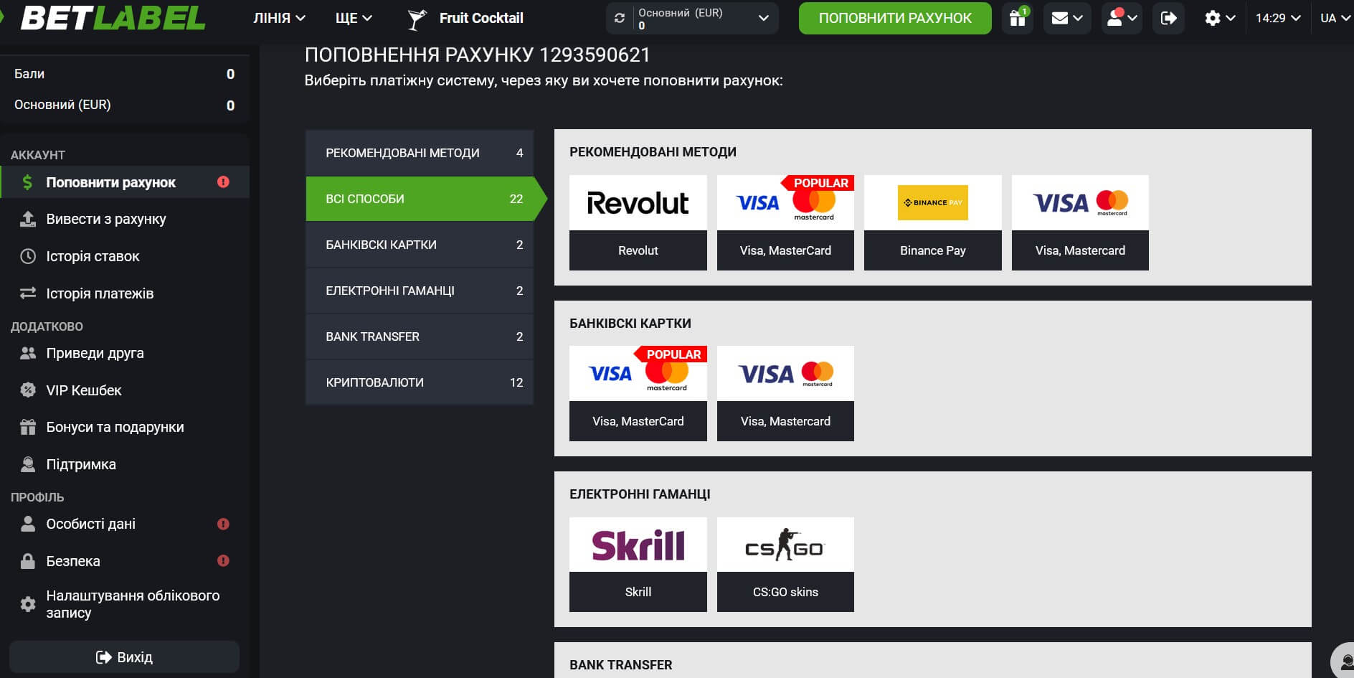Open Бонуси та подарунки in sidebar
The height and width of the screenshot is (678, 1354).
[124, 427]
